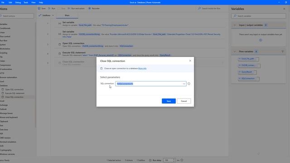Viewport: 290px width, 163px height.
Task: Expand the Clipboard actions group
Action: tap(4, 121)
